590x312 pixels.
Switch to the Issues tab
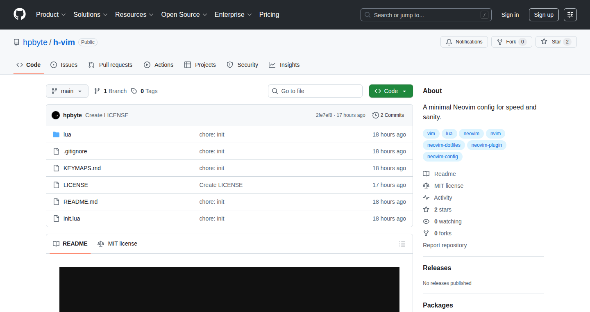click(64, 65)
